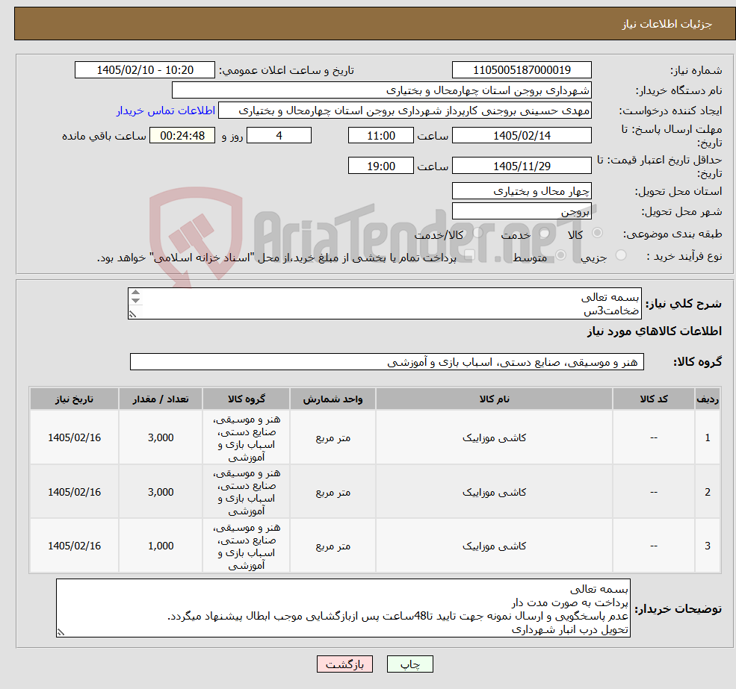Click the response deadline date 1405/02/14
The width and height of the screenshot is (736, 689).
coord(522,136)
